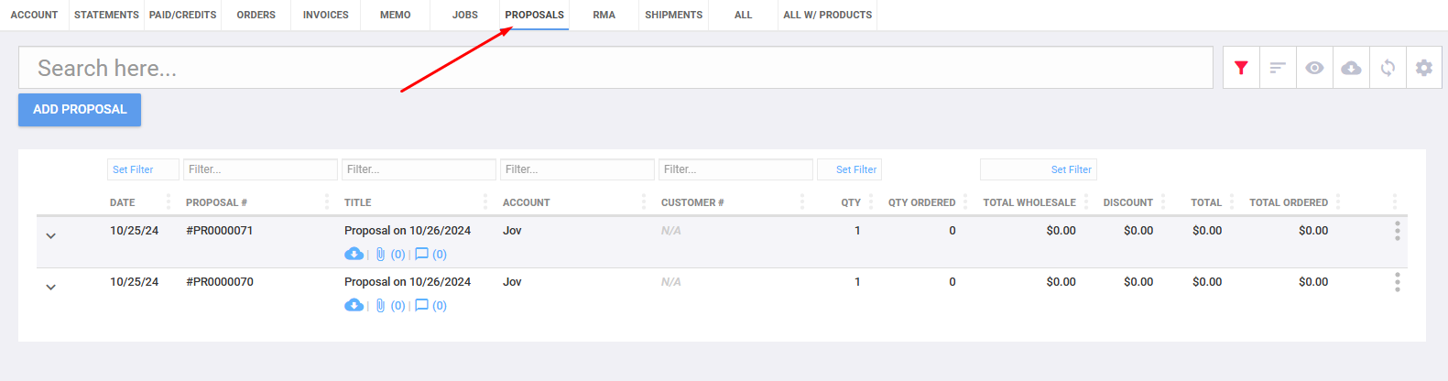Switch to the Account tab
Screen dimensions: 1448x381
coord(34,15)
